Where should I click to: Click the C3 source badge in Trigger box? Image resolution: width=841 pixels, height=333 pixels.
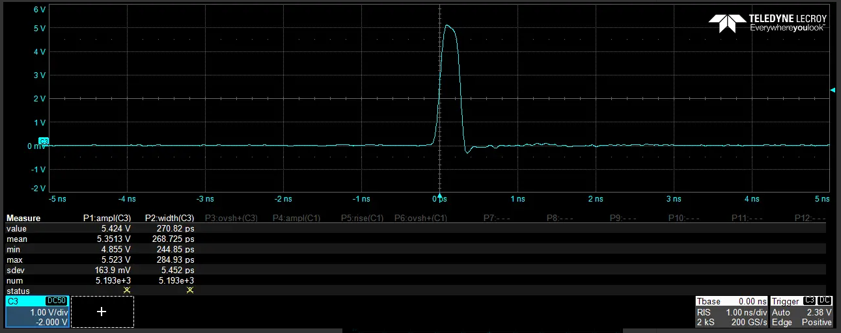coord(809,301)
